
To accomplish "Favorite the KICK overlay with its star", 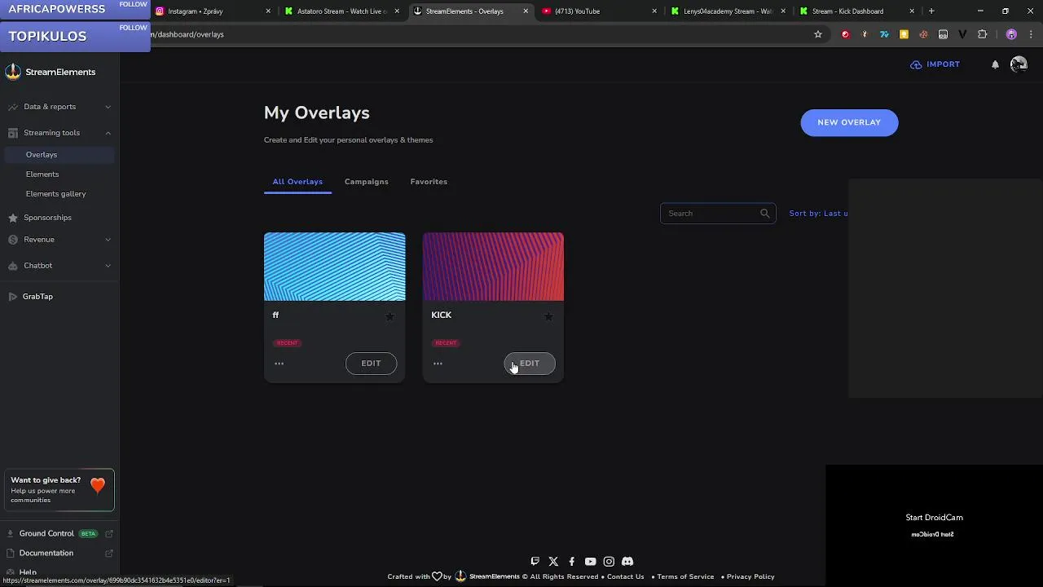I will point(548,316).
